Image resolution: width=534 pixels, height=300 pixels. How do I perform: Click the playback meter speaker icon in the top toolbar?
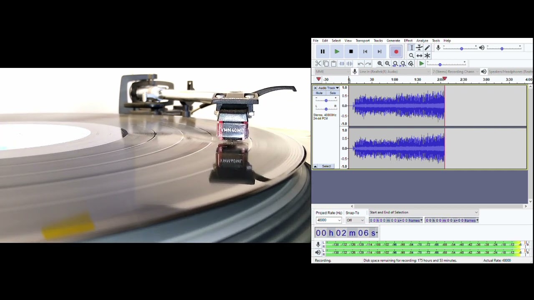click(481, 48)
